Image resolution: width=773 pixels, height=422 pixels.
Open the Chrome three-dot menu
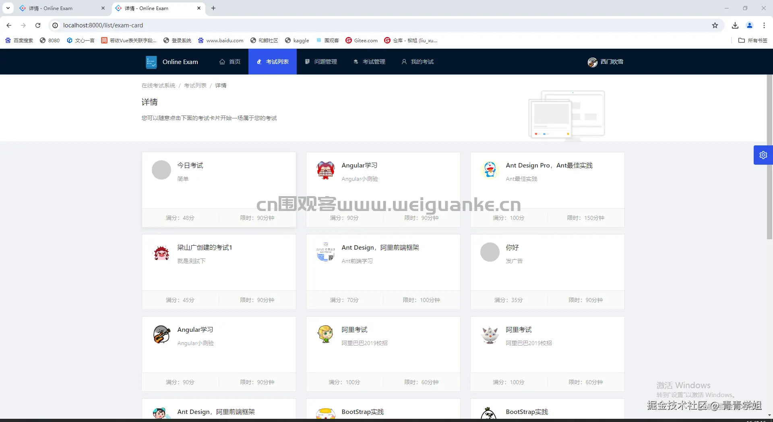764,25
